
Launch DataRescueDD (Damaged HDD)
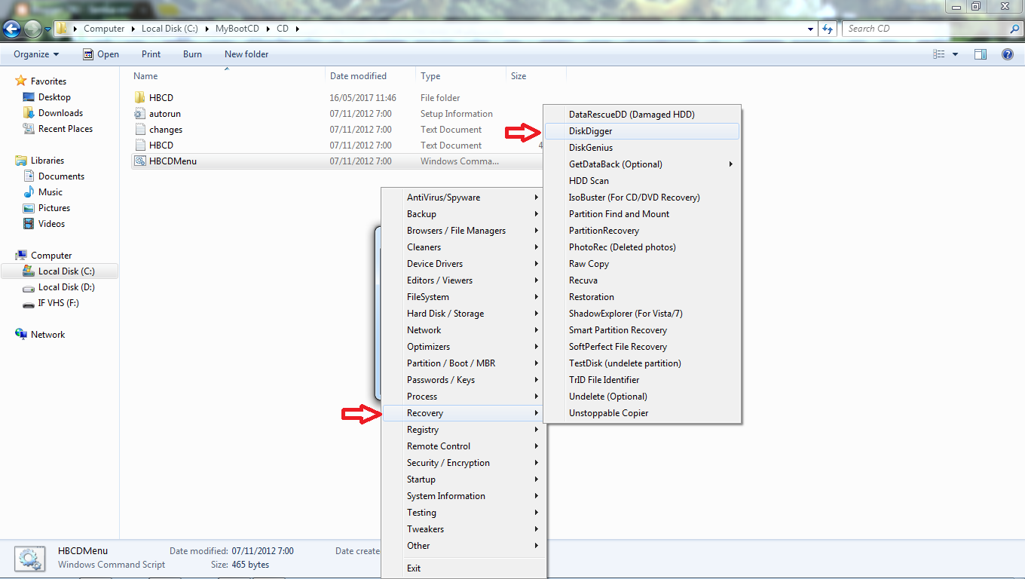(x=642, y=115)
